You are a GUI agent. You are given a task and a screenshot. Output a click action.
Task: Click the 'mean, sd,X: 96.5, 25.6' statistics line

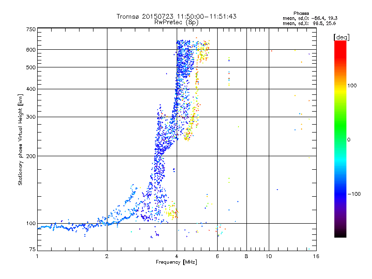309,23
